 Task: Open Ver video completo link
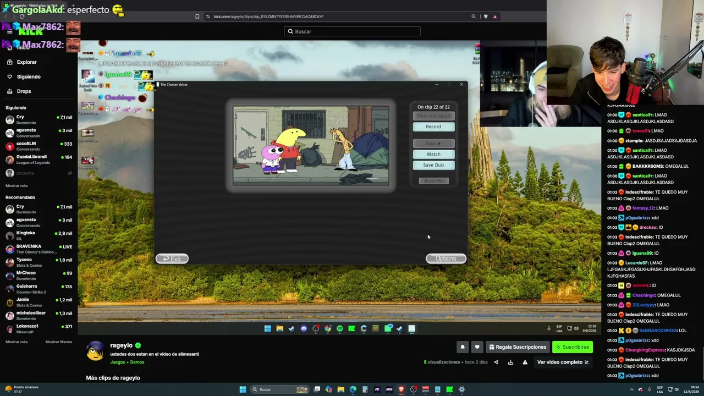coord(563,362)
